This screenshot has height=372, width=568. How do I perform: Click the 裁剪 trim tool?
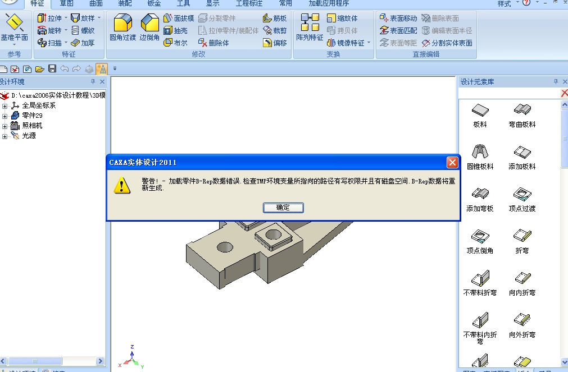click(275, 30)
